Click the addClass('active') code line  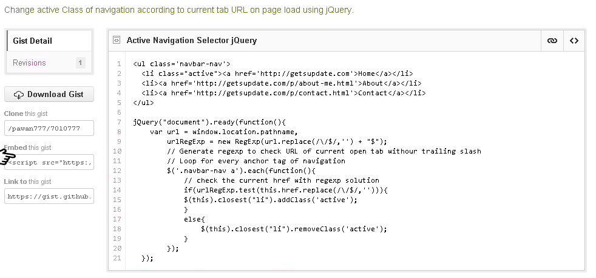tap(271, 200)
